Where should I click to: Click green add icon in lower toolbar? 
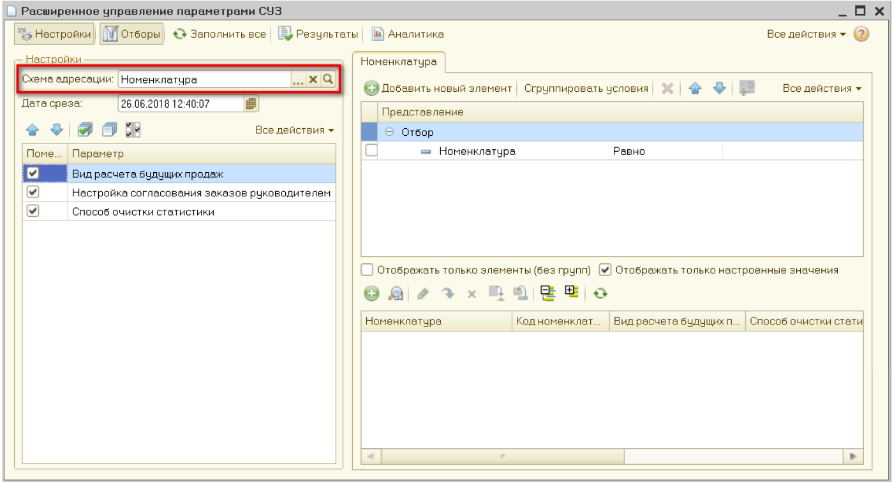(371, 294)
